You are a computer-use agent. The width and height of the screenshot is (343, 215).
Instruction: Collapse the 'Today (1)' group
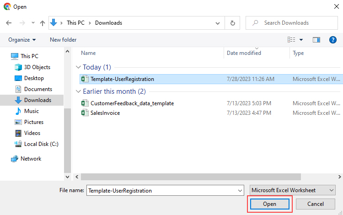78,67
